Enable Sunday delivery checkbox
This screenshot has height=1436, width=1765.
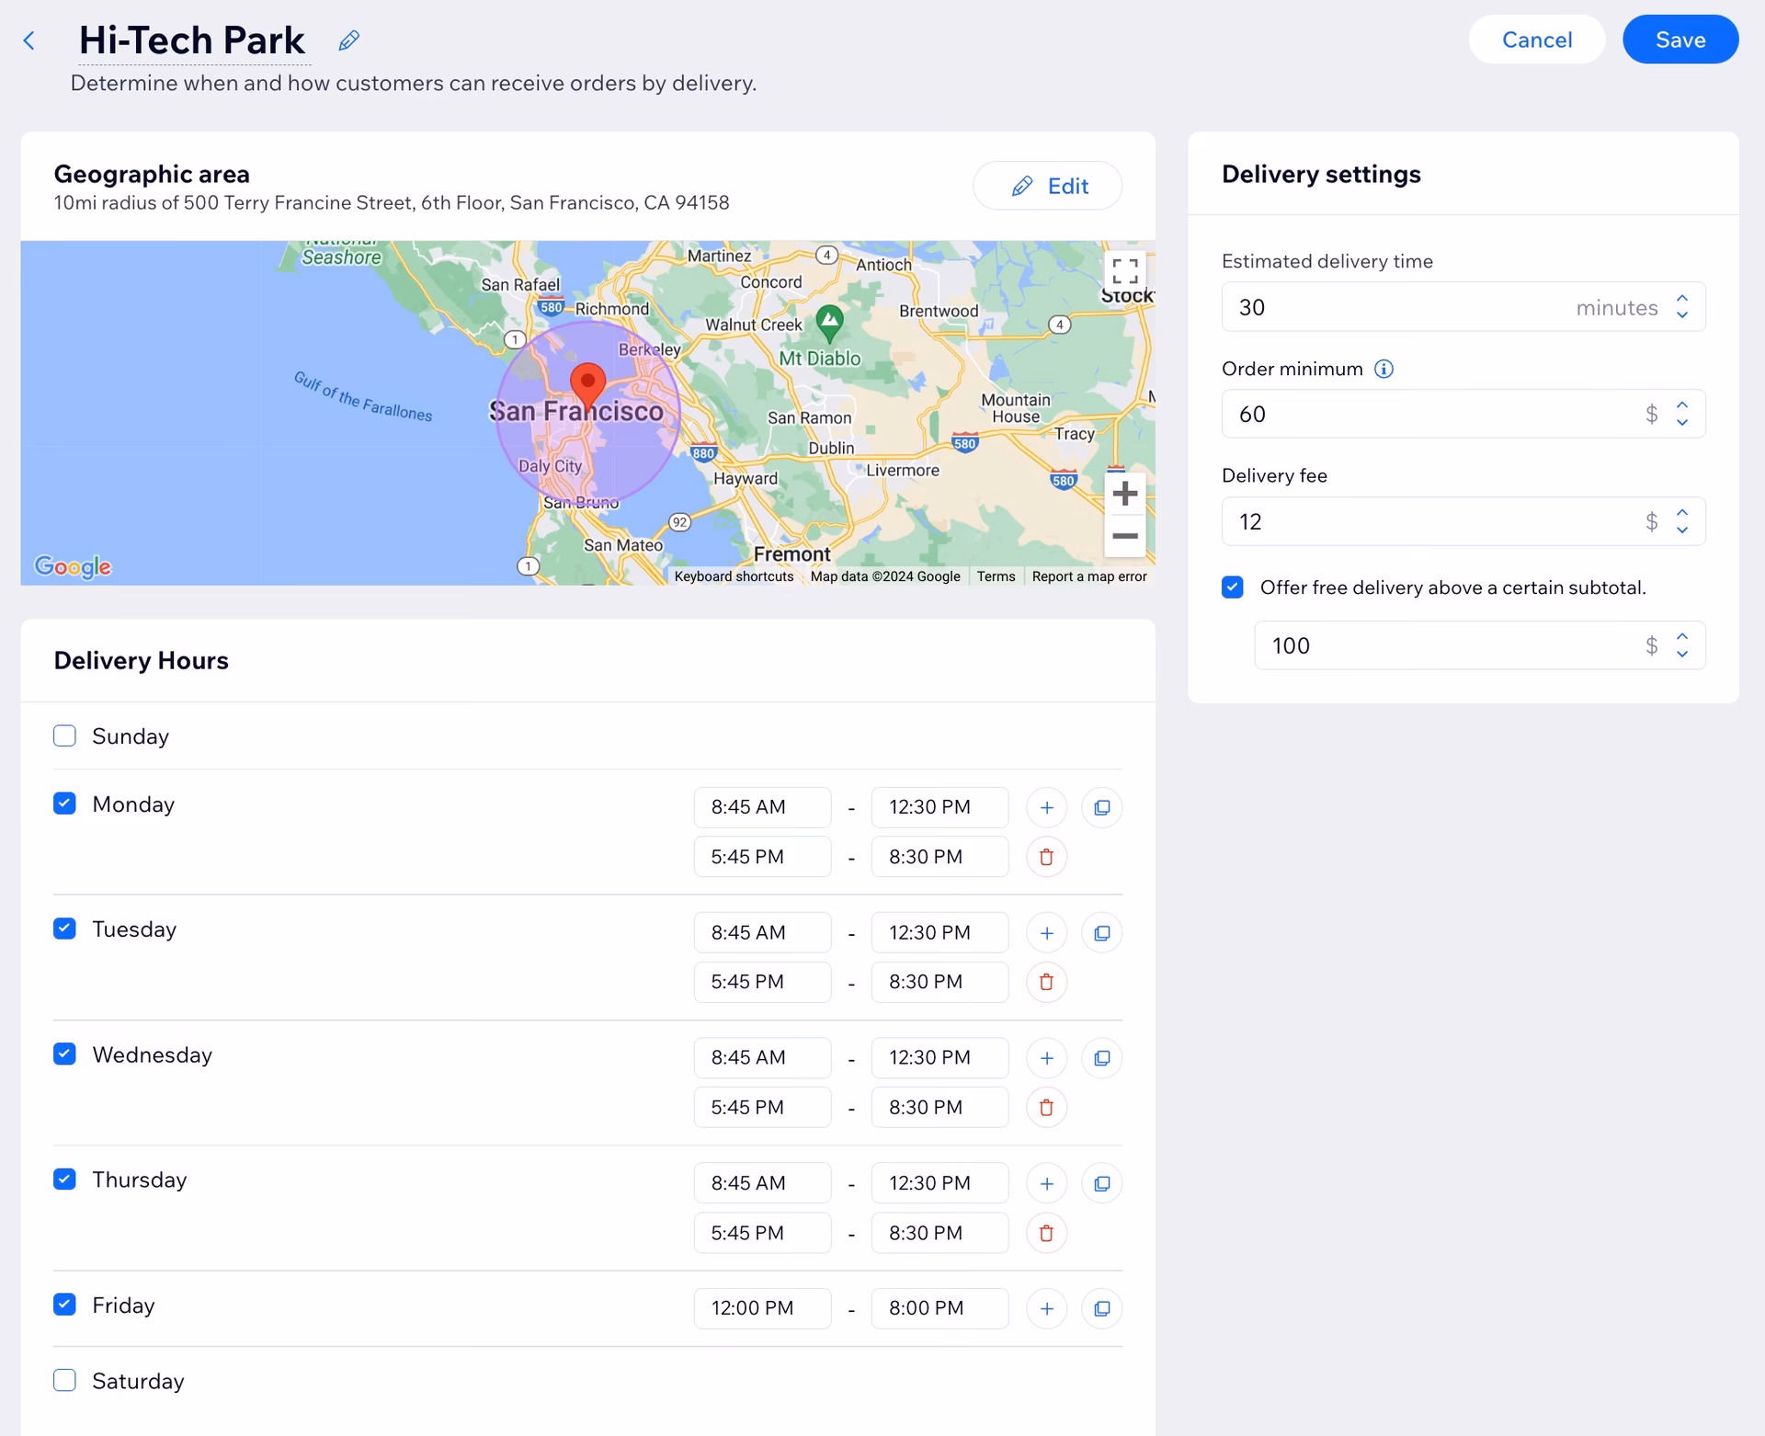point(64,736)
